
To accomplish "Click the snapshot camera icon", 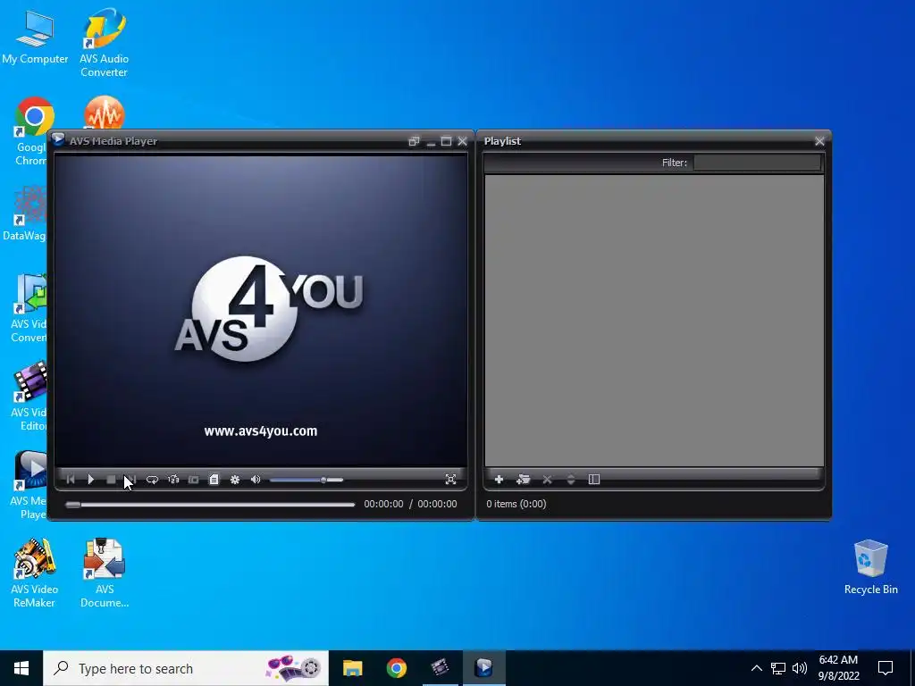I will (194, 480).
